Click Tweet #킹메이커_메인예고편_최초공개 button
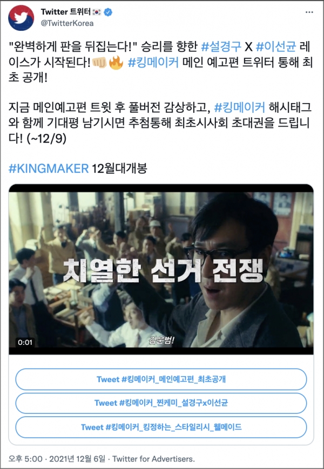 click(161, 379)
